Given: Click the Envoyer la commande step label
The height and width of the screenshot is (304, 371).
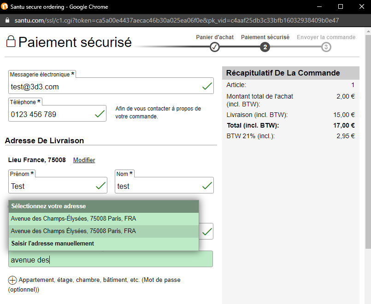Looking at the screenshot, I should 326,37.
